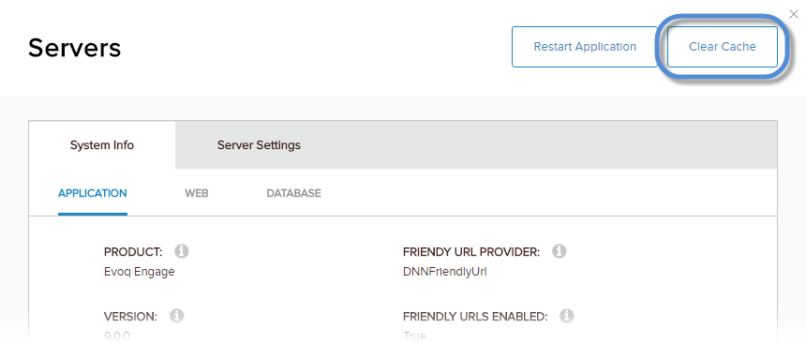The image size is (806, 343).
Task: Click the PRODUCT field label
Action: [x=133, y=252]
